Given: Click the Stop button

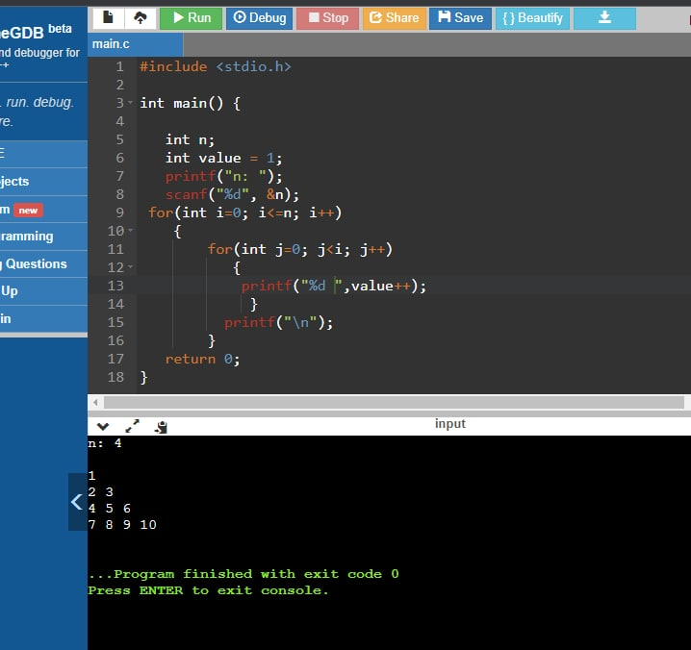Looking at the screenshot, I should 327,18.
